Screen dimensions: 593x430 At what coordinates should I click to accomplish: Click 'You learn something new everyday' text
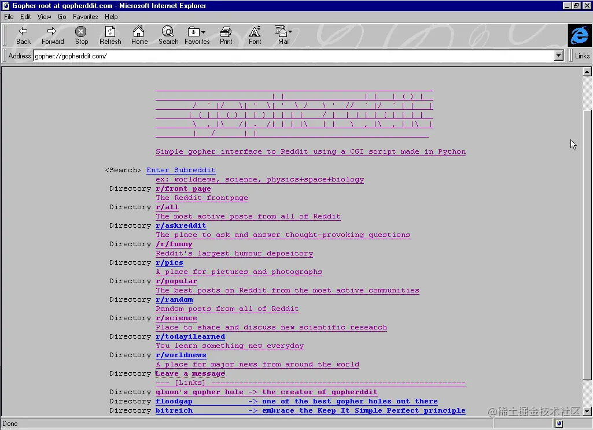230,346
